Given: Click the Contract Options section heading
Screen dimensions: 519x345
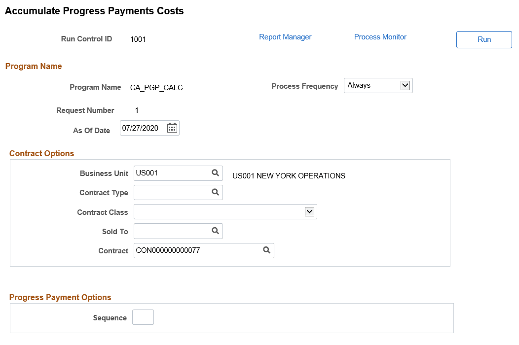Looking at the screenshot, I should click(41, 153).
